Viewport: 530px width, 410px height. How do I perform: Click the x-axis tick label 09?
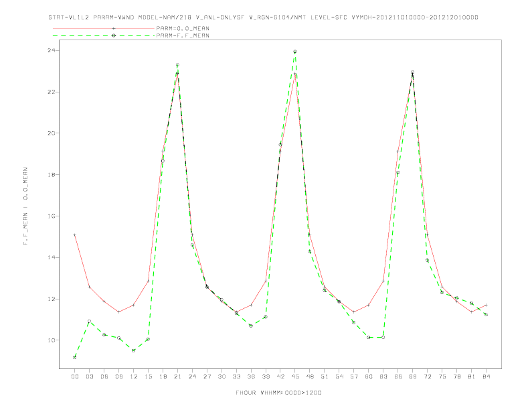tap(118, 377)
